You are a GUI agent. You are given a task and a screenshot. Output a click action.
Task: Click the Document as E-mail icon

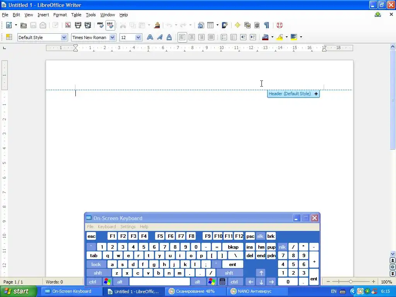click(x=43, y=25)
